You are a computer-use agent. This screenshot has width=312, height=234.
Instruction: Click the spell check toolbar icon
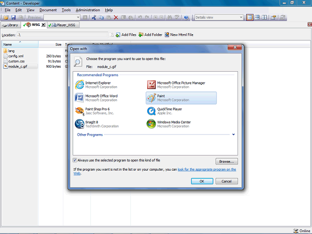[x=176, y=18]
